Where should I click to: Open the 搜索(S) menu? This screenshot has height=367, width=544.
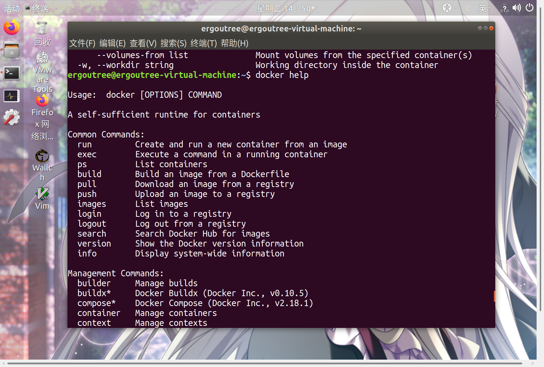point(173,43)
